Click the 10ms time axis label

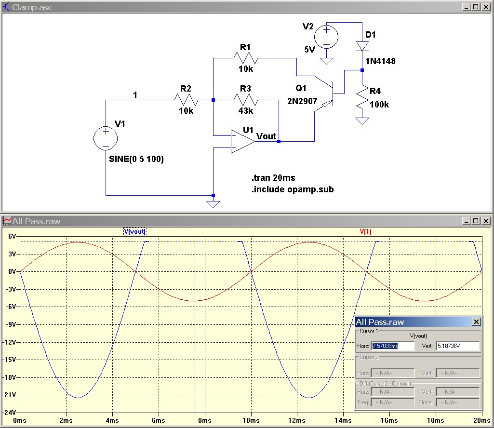pos(251,420)
